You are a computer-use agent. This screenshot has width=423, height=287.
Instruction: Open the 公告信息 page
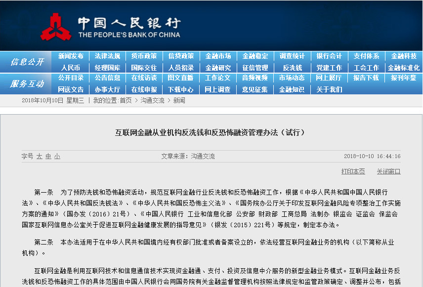pyautogui.click(x=106, y=80)
